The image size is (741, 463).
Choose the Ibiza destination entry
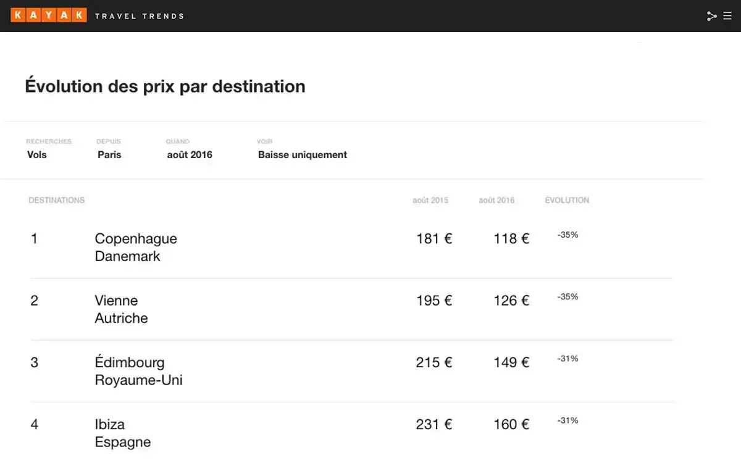tap(110, 424)
